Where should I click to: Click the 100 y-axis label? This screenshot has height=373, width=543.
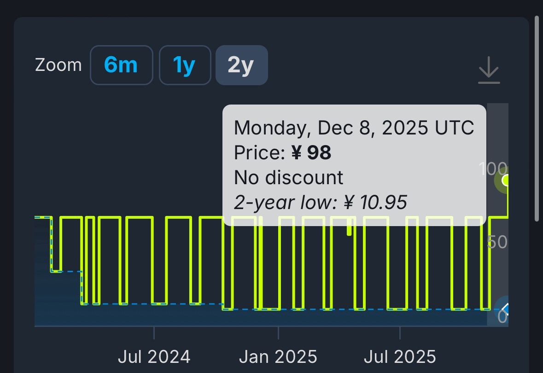click(x=493, y=169)
